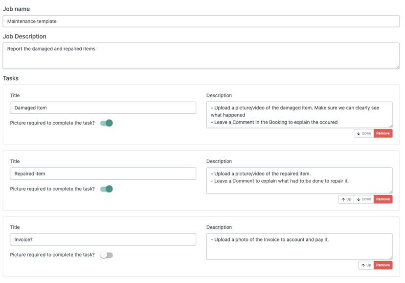The image size is (405, 283).
Task: Move the Damaged item task down
Action: 364,133
